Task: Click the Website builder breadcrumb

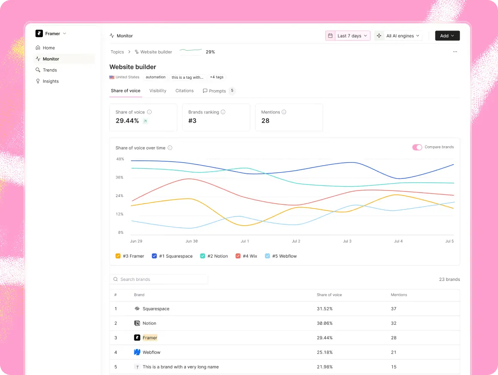Action: click(156, 52)
